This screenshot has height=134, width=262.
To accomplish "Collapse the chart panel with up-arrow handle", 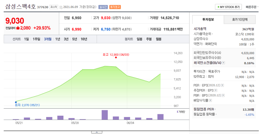I will click(x=97, y=132).
